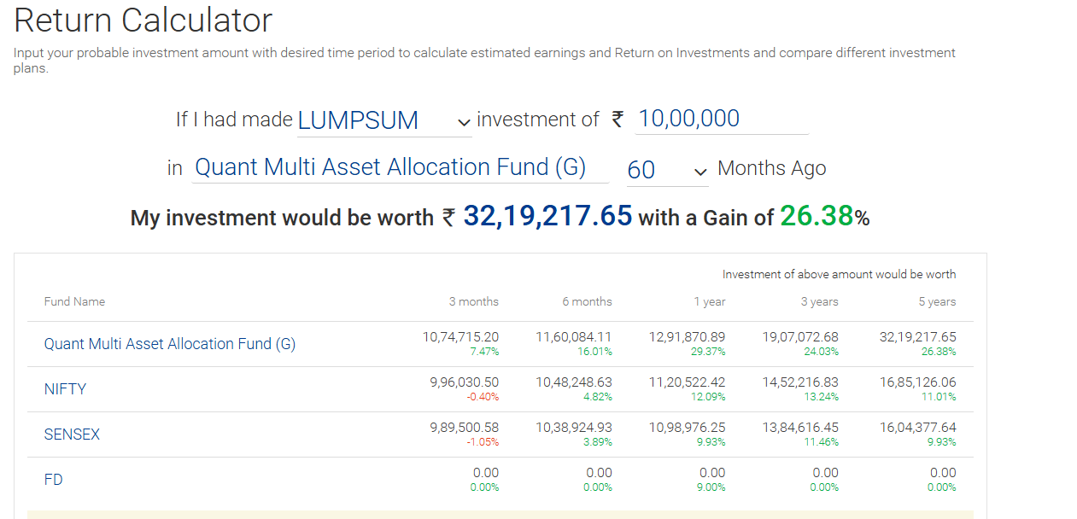Select the 5 years column header
Viewport: 1077px width, 519px height.
(x=937, y=301)
